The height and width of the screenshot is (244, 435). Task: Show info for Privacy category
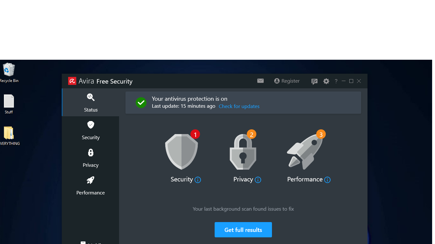tap(258, 180)
